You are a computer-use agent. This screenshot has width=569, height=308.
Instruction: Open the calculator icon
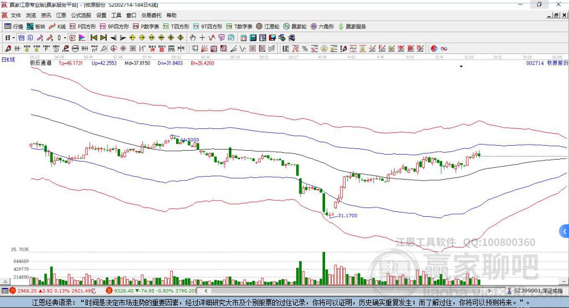253,38
